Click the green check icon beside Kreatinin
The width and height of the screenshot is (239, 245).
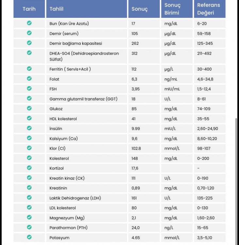click(x=29, y=188)
